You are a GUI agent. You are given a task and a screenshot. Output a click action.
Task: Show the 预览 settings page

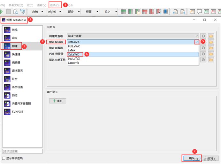pos(22,95)
